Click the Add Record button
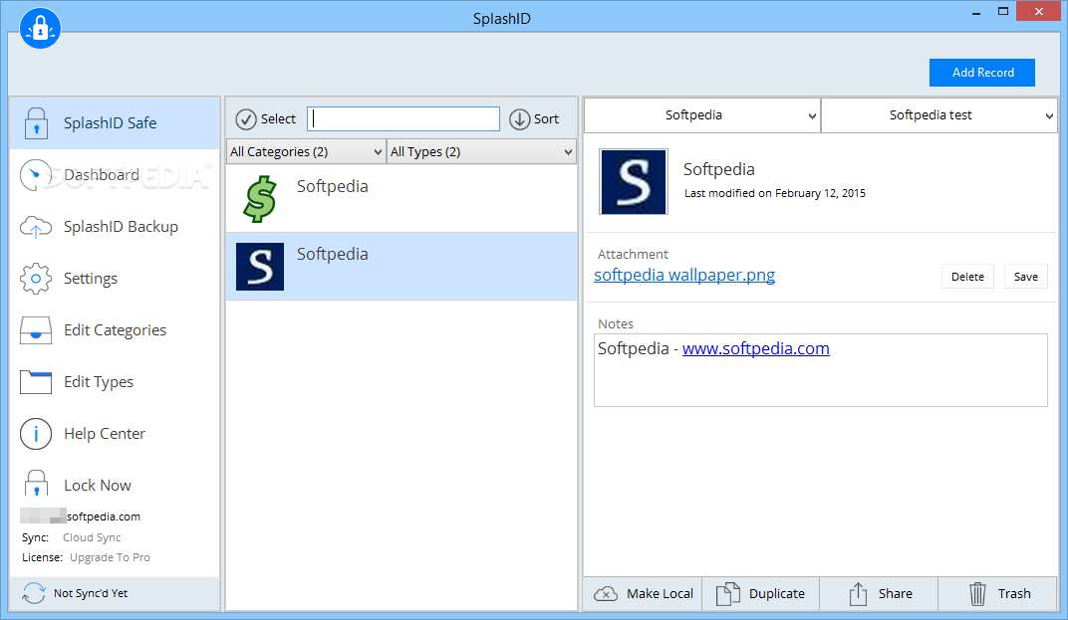Screen dimensions: 1068x620 click(x=982, y=73)
